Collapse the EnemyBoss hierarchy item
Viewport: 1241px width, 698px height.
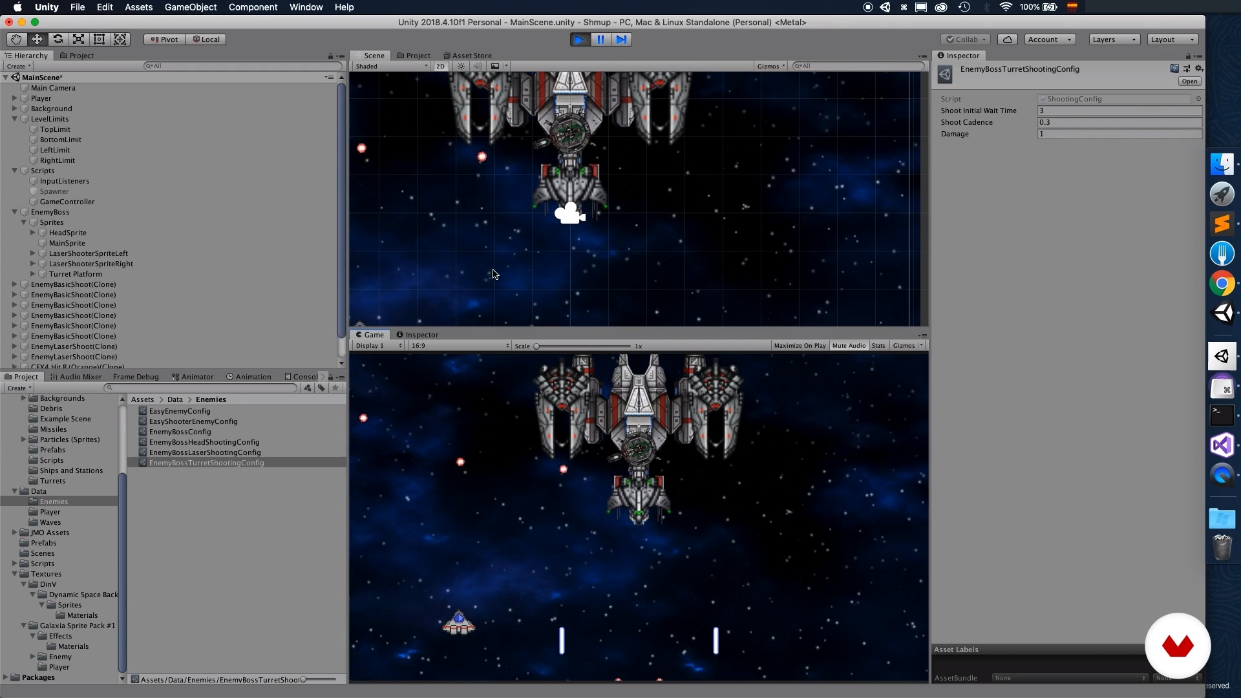(14, 212)
